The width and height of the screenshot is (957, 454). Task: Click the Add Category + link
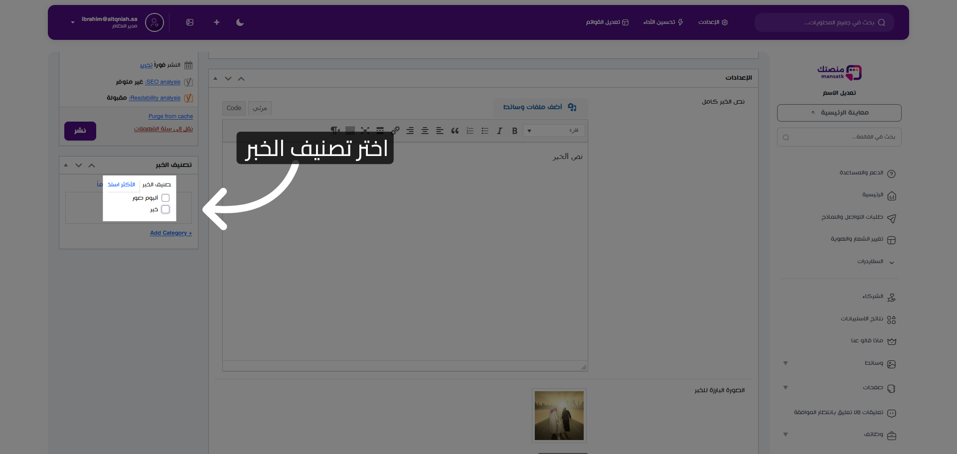[171, 233]
